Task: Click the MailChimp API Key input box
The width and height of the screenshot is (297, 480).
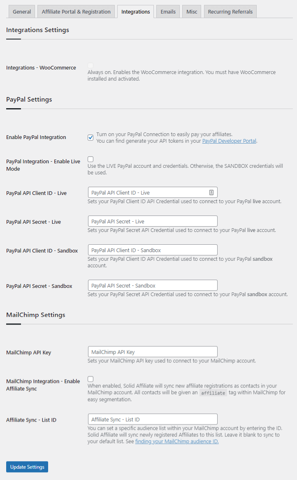Action: (152, 352)
